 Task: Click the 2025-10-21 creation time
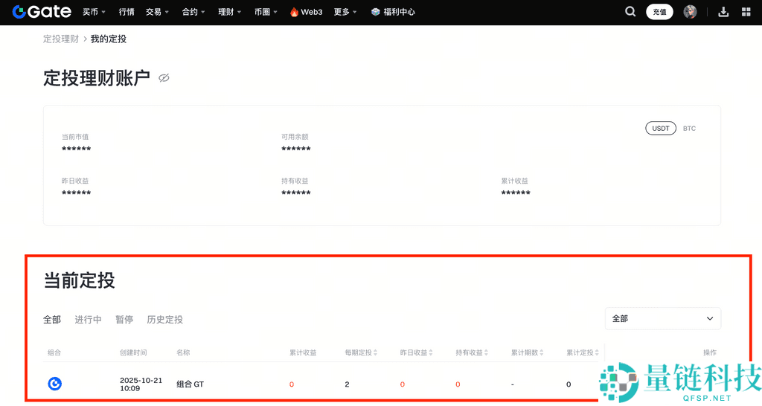141,384
